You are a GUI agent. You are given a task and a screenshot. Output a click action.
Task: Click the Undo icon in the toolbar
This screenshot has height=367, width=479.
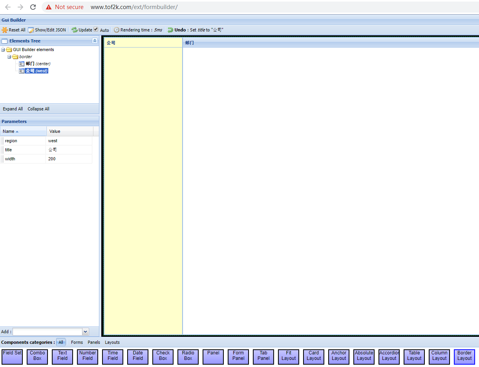170,29
